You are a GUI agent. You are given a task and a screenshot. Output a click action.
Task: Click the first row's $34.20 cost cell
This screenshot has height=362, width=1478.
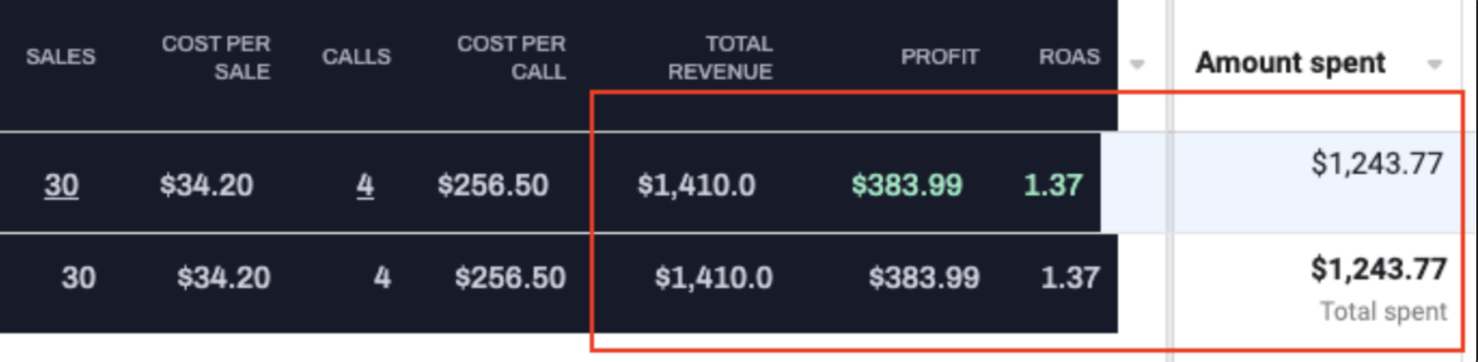207,185
